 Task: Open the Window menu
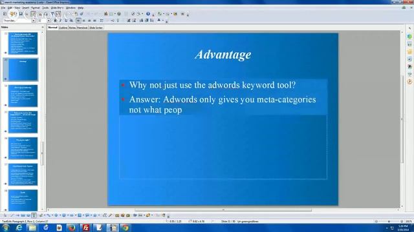(71, 8)
